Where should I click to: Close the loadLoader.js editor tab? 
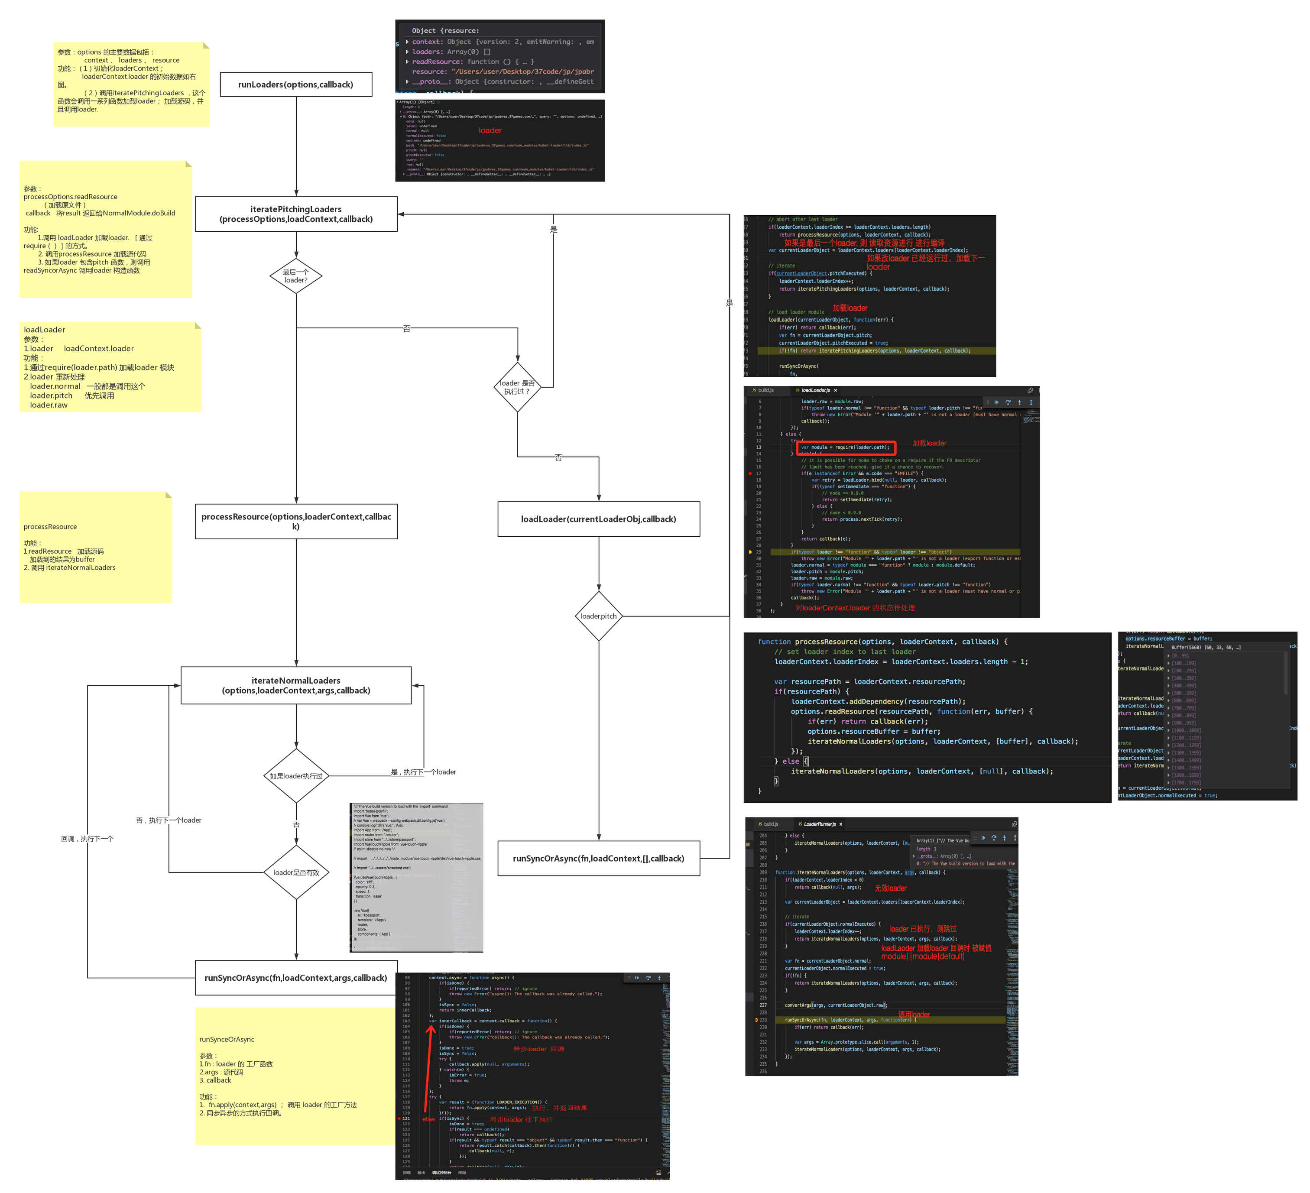(x=836, y=391)
